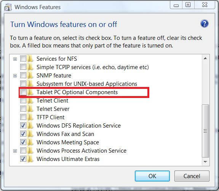Click the Windows Ultimate Extras folder icon
Screen dimensions: 219x191
[30, 159]
